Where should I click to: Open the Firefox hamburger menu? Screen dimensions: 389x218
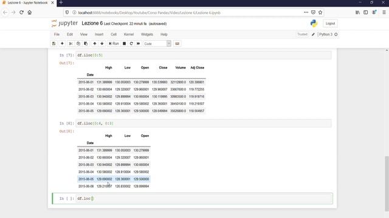(x=384, y=12)
